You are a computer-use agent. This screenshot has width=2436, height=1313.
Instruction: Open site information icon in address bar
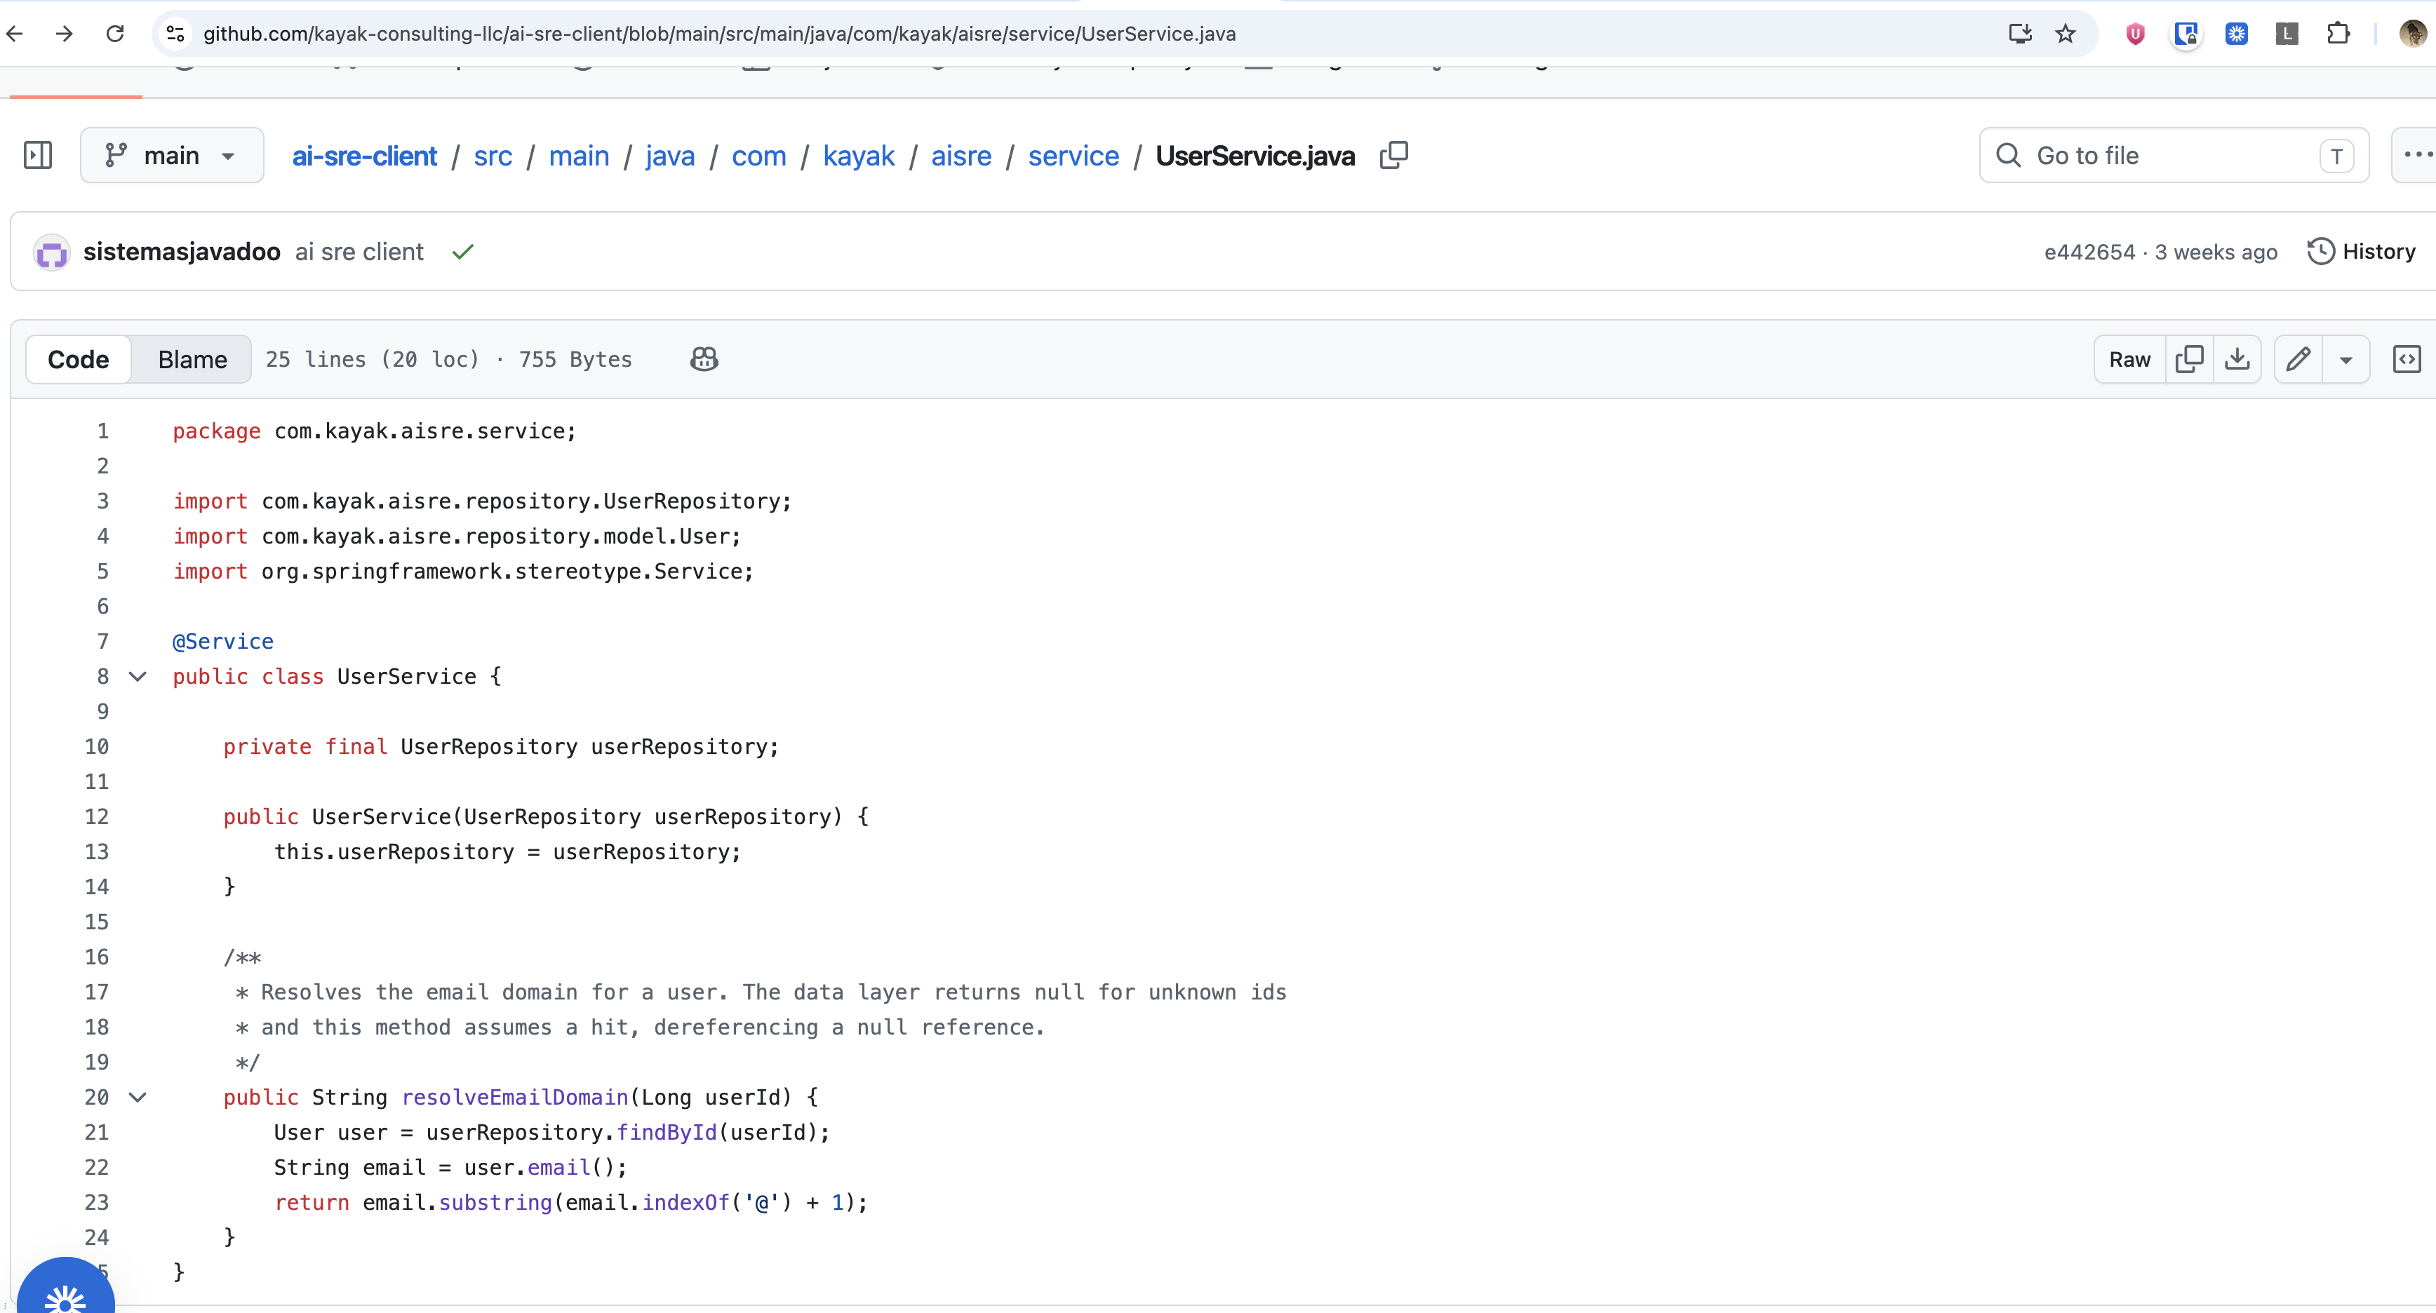pyautogui.click(x=175, y=34)
